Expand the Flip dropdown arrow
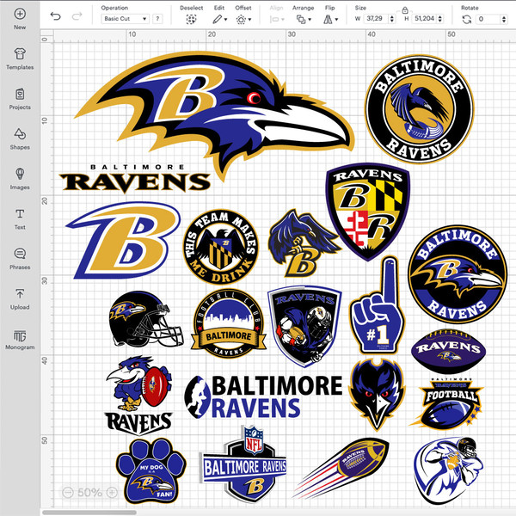 (x=336, y=20)
